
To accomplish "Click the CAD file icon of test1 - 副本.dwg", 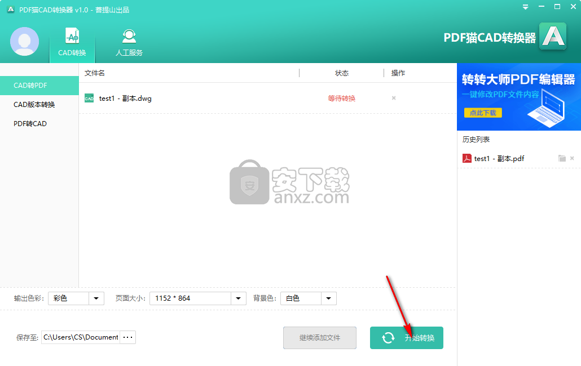I will click(x=89, y=98).
